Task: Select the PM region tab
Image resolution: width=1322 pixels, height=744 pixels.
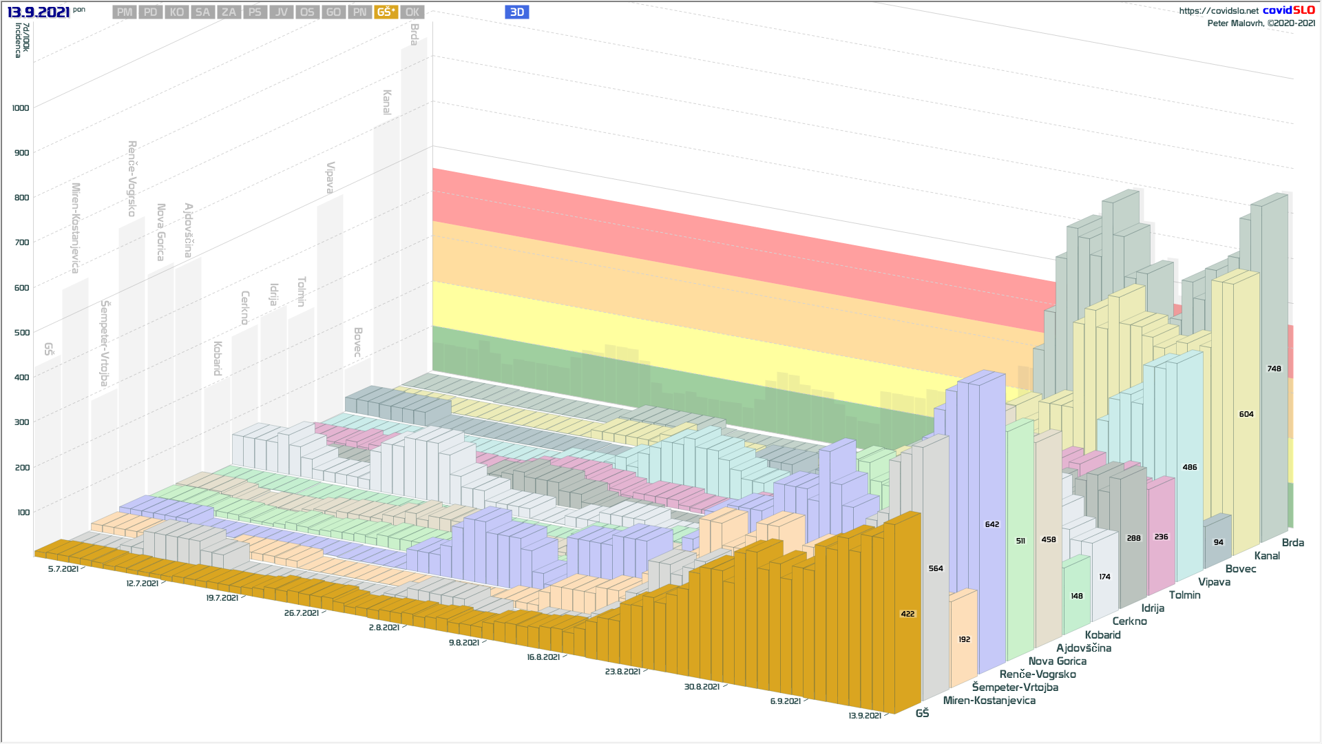Action: 125,12
